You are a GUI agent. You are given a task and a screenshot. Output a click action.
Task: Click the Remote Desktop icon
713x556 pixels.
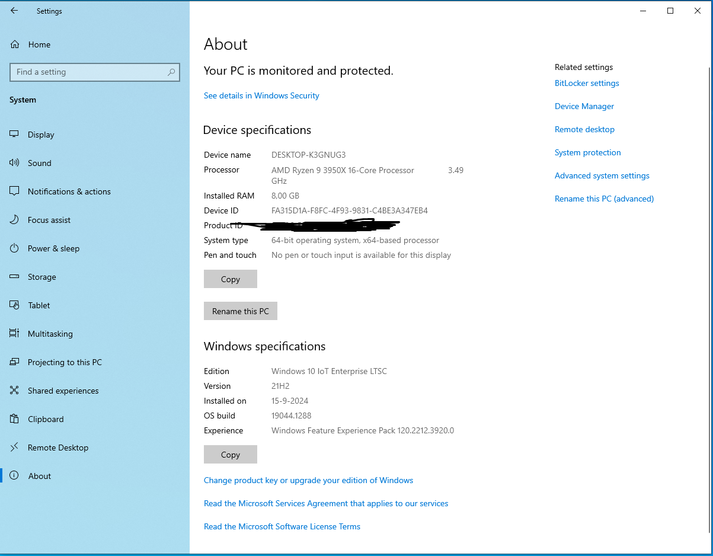click(x=15, y=448)
